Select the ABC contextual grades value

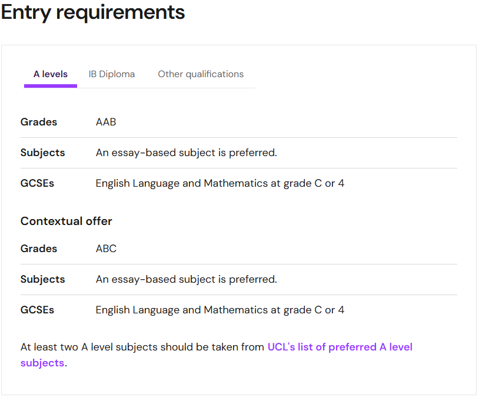coord(106,249)
